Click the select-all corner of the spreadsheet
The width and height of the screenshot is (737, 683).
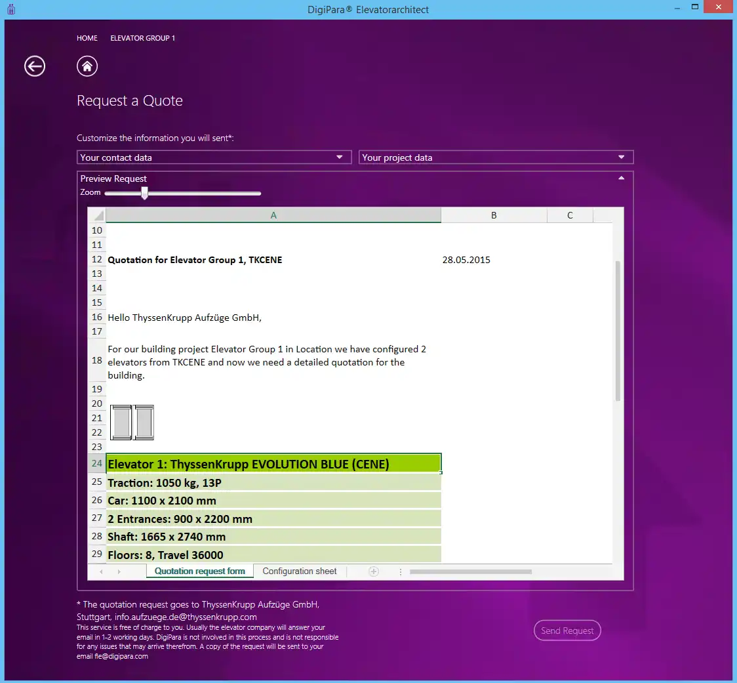click(97, 215)
